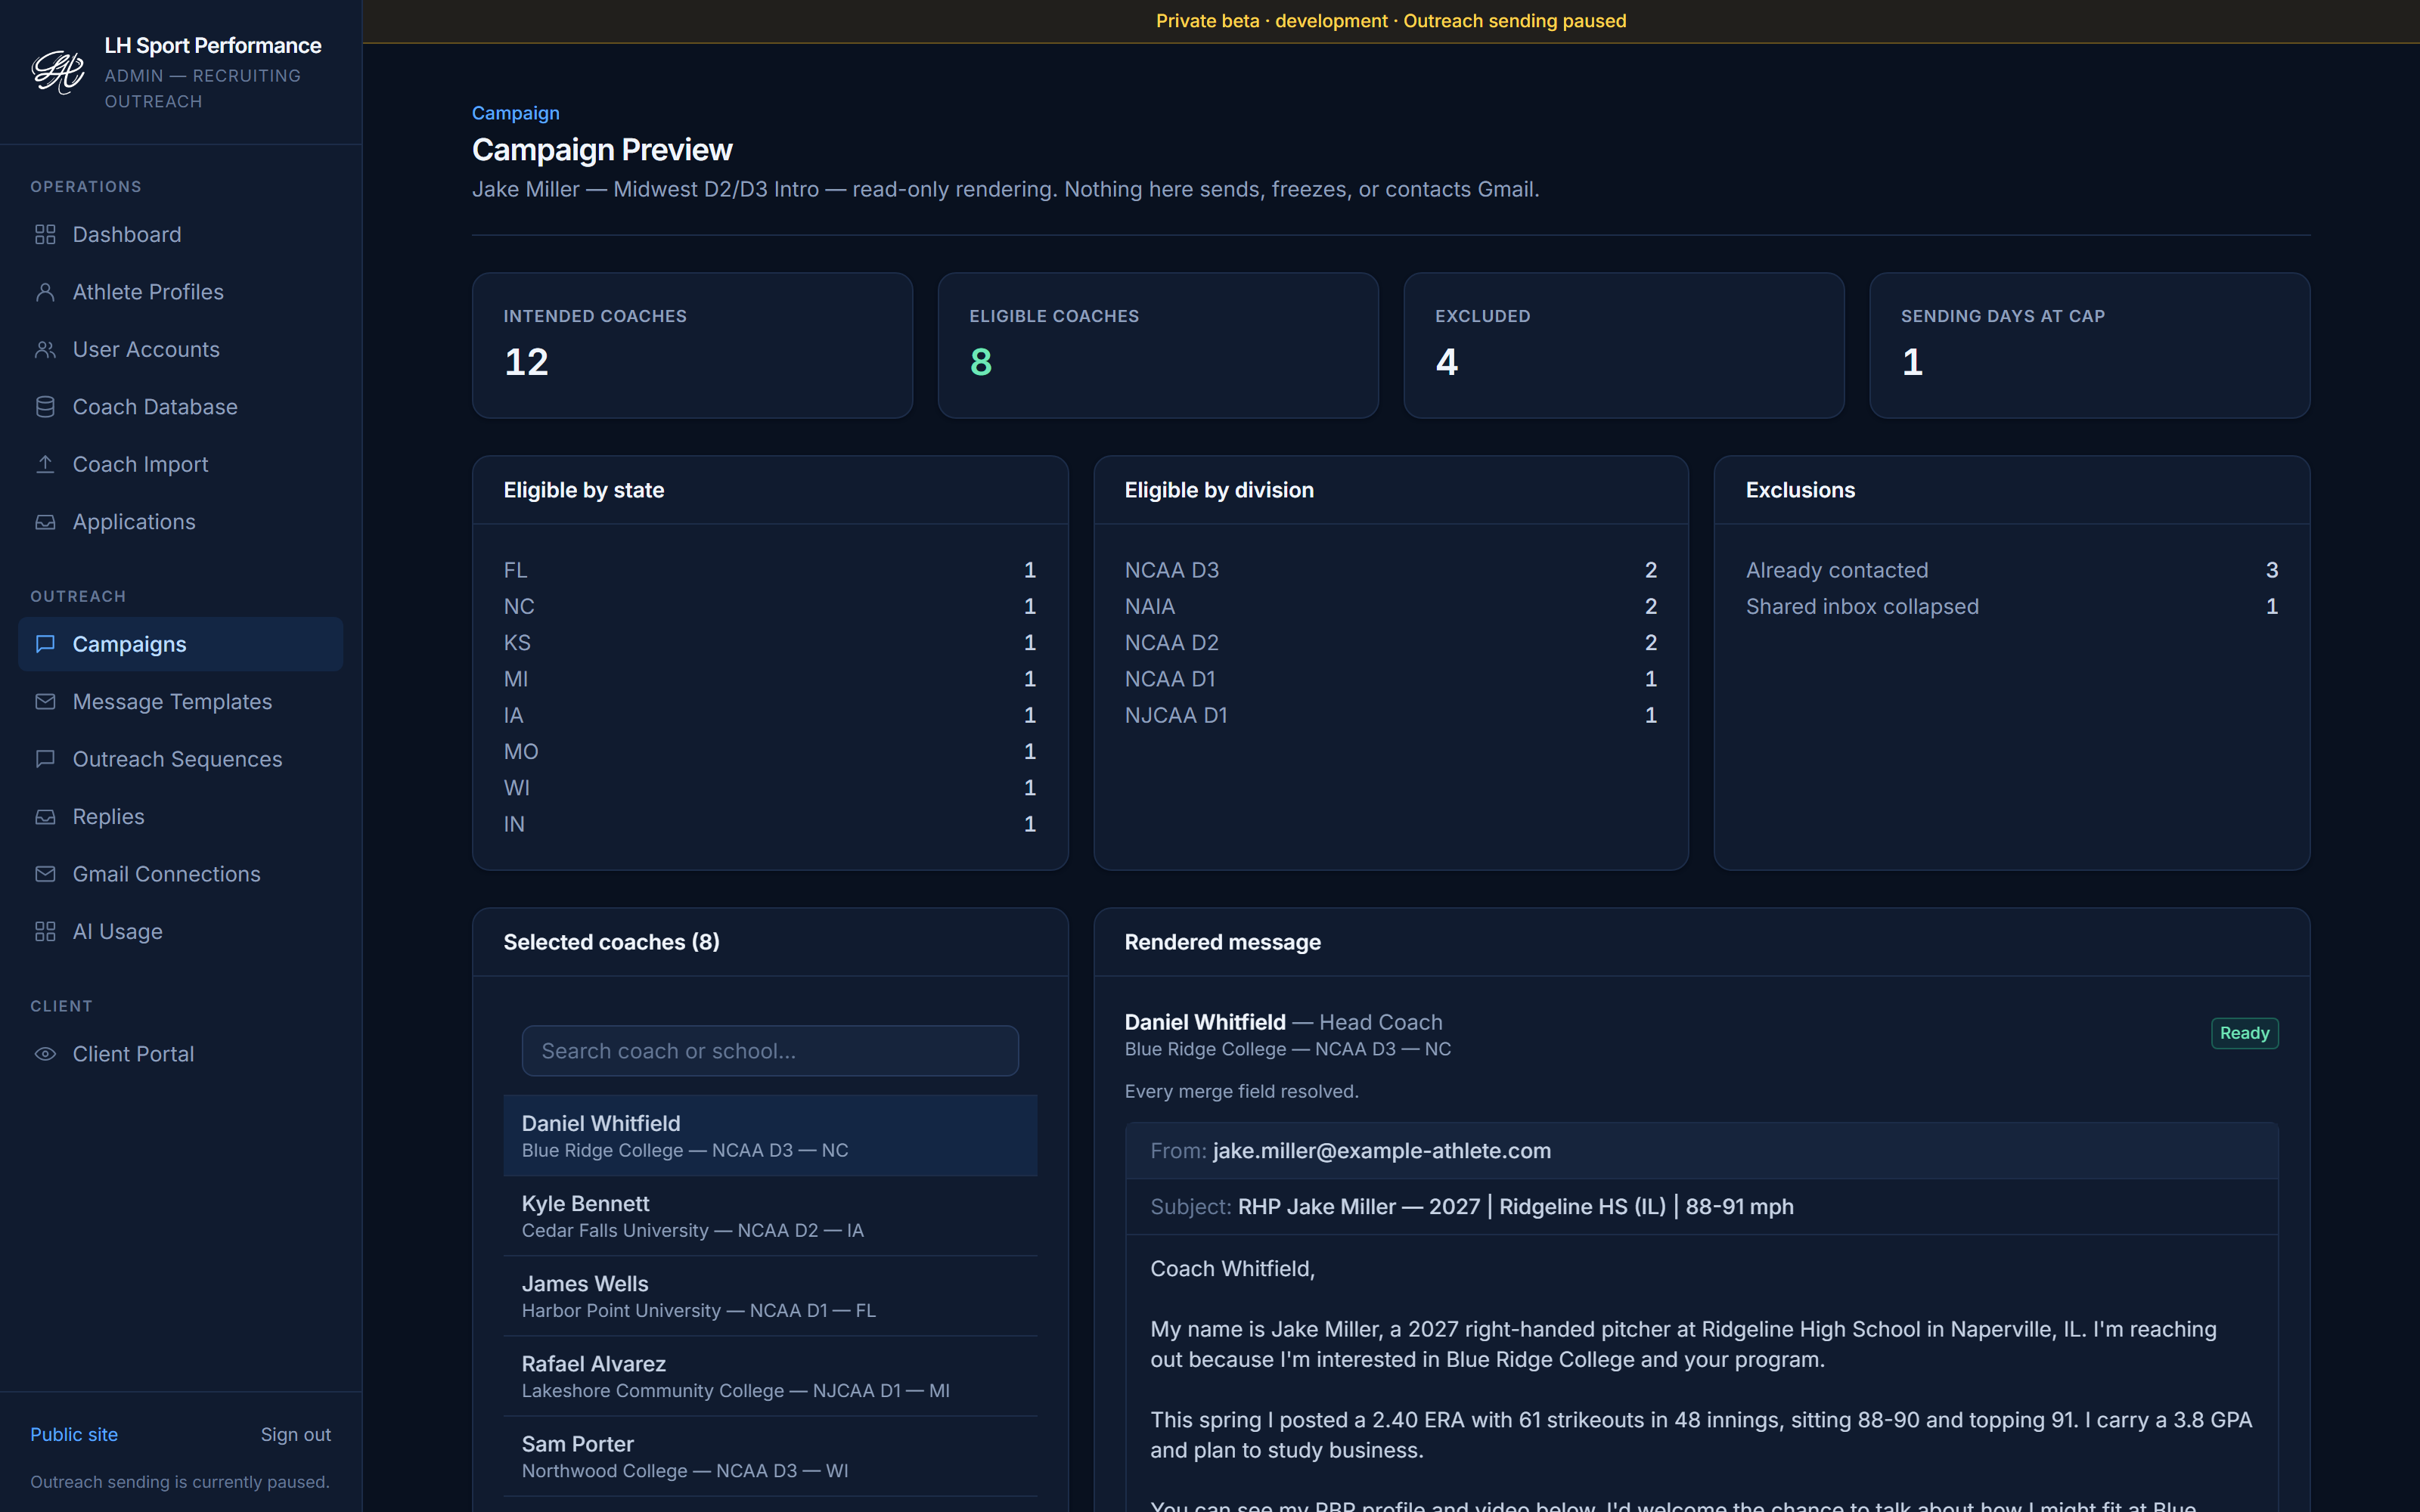Click the KS state row
Image resolution: width=2420 pixels, height=1512 pixels.
770,643
